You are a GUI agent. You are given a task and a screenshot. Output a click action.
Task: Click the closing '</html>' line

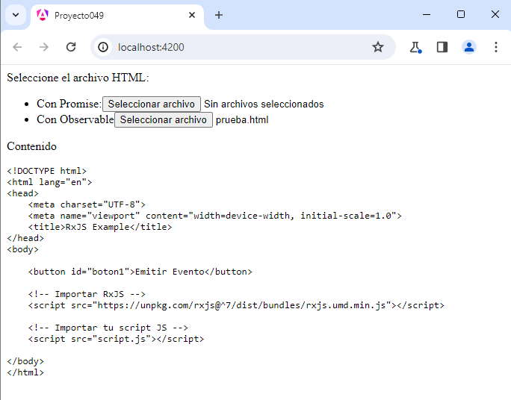pyautogui.click(x=25, y=372)
